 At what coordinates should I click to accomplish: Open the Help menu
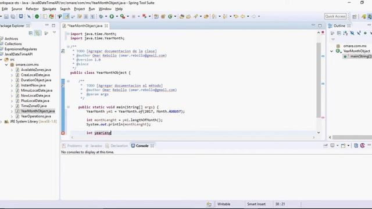(x=119, y=9)
